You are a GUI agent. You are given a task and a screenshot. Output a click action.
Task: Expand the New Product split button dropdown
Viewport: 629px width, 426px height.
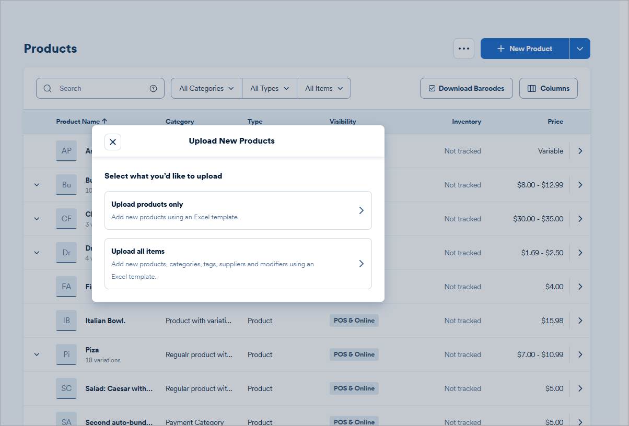(579, 48)
